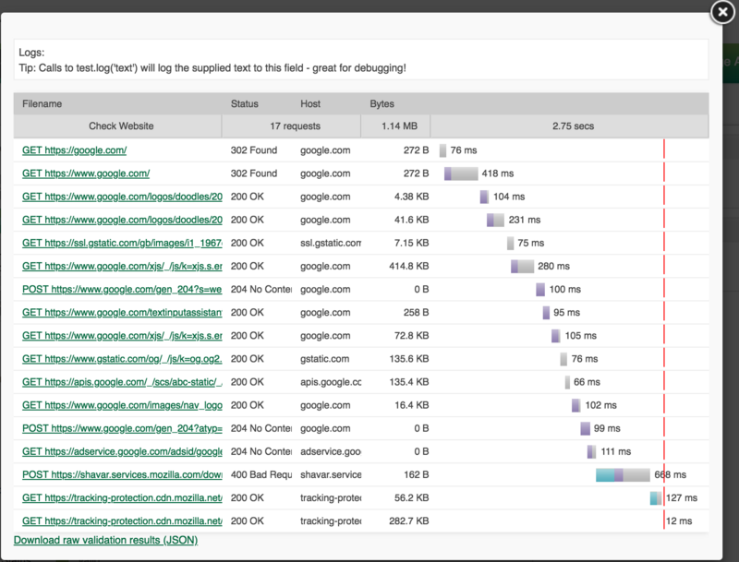Click the Host column header

[x=310, y=104]
